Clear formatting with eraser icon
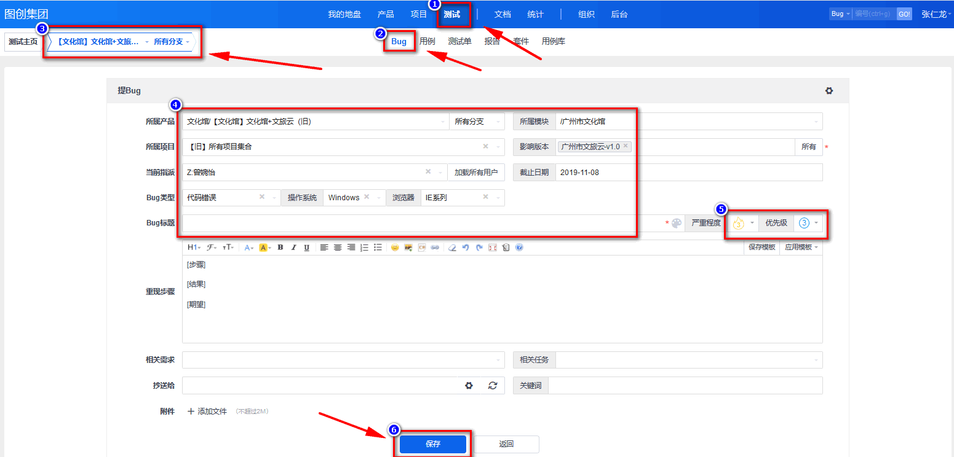 [x=452, y=248]
